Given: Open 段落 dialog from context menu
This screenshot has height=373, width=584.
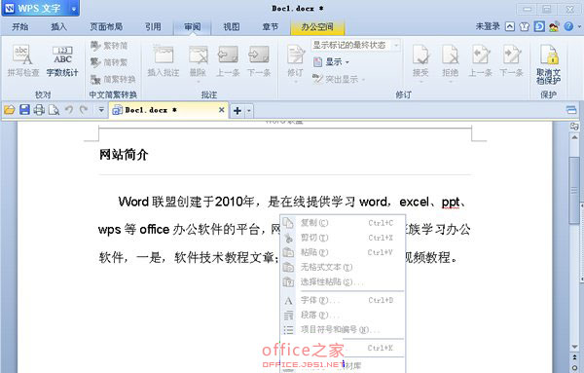Looking at the screenshot, I should [x=343, y=315].
